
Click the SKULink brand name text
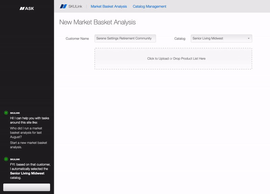pos(75,6)
